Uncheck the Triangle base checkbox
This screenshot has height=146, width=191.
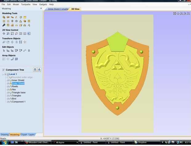(8, 93)
